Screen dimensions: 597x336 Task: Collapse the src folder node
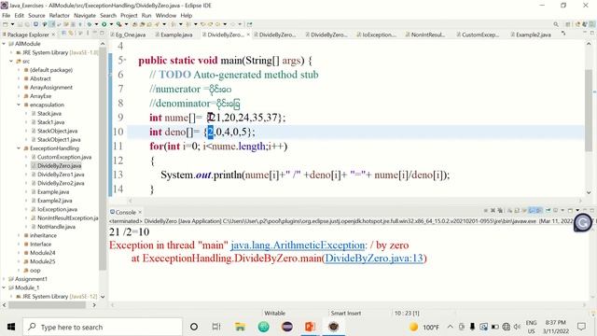11,62
